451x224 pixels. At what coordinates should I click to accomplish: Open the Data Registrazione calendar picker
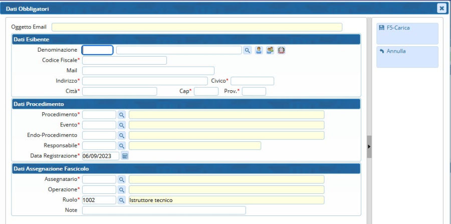point(125,156)
